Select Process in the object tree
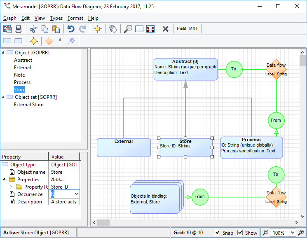307x238 pixels. (22, 82)
